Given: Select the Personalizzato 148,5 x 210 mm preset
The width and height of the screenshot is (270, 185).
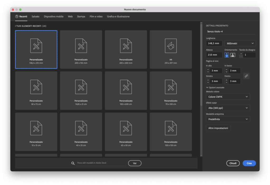Looking at the screenshot, I should click(36, 49).
